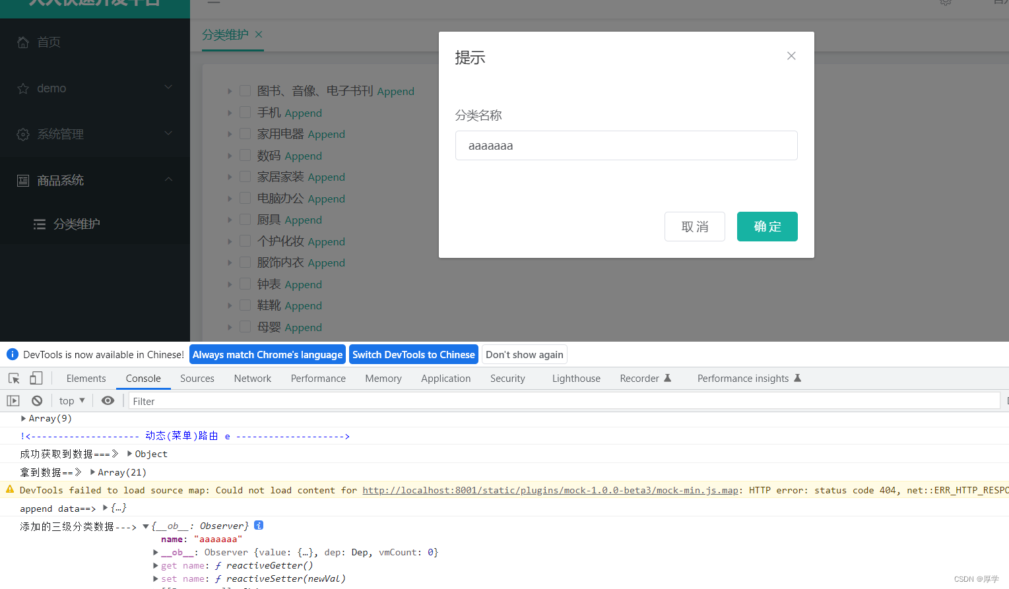The image size is (1009, 589).
Task: Open the Lighthouse tab
Action: (576, 378)
